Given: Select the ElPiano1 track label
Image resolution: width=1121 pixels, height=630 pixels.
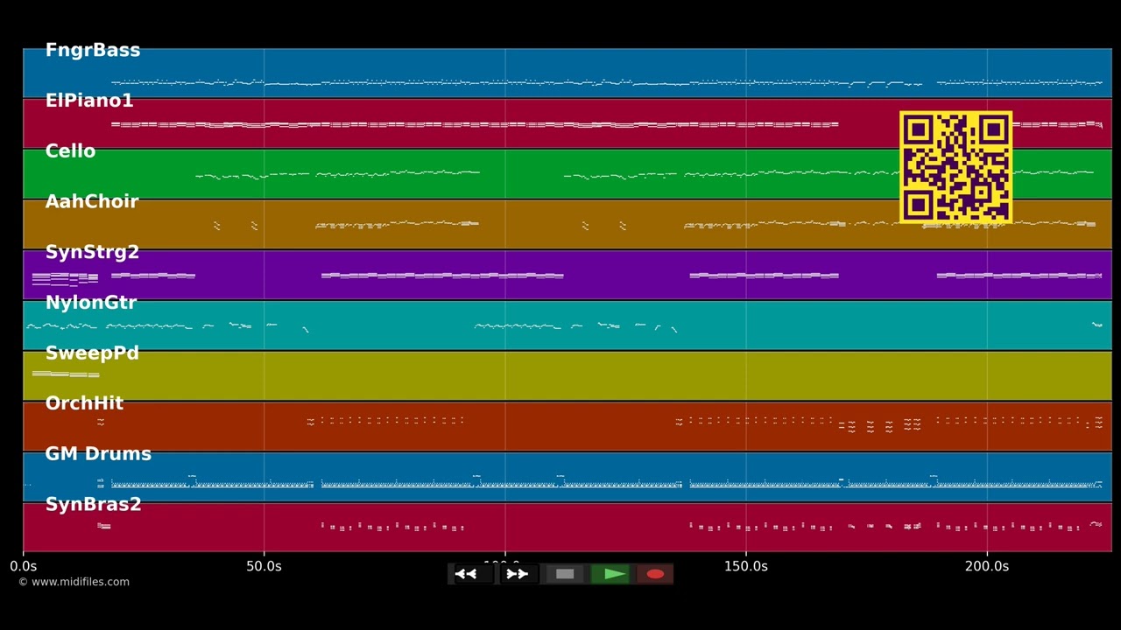Looking at the screenshot, I should click(x=89, y=101).
